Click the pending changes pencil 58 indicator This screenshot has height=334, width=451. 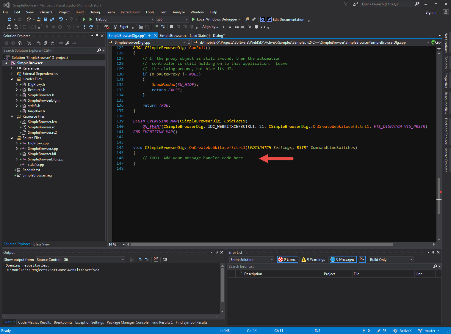[x=382, y=331]
